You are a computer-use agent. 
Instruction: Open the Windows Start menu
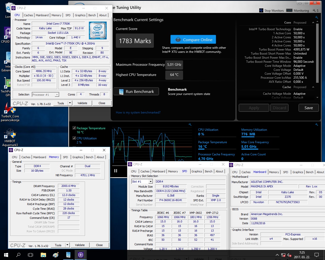coord(6,255)
